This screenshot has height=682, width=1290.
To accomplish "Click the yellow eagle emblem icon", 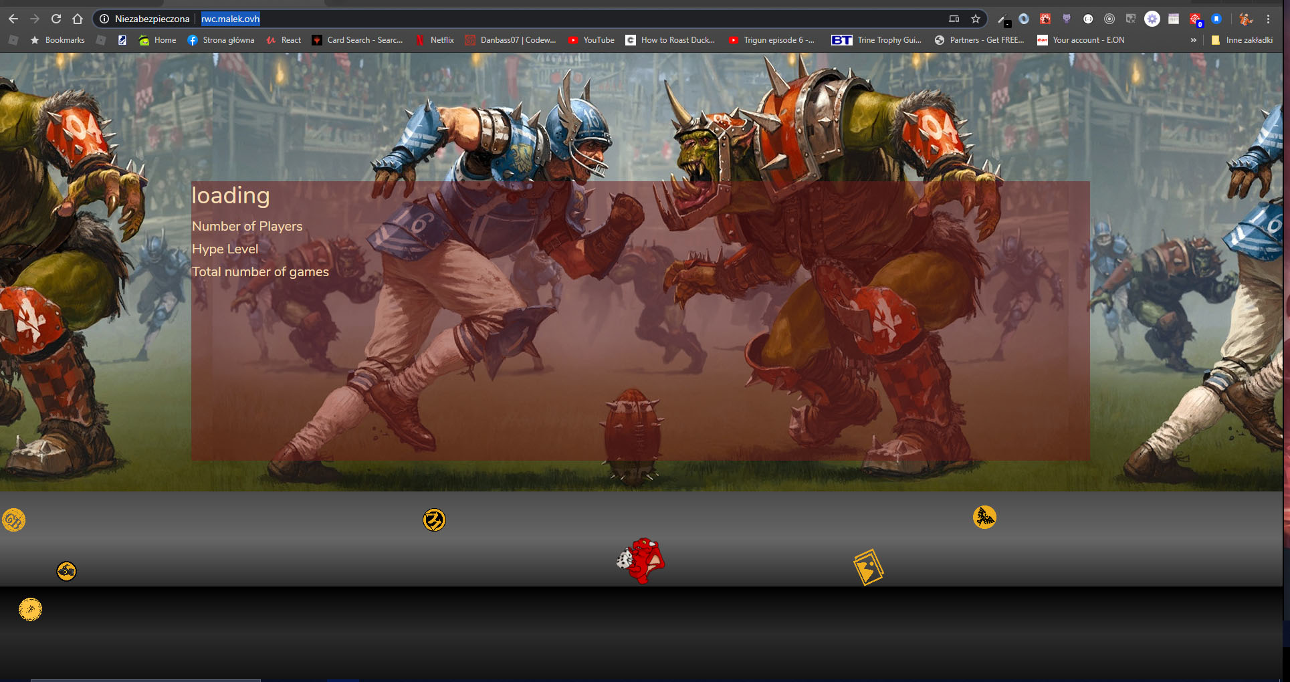I will pos(984,517).
